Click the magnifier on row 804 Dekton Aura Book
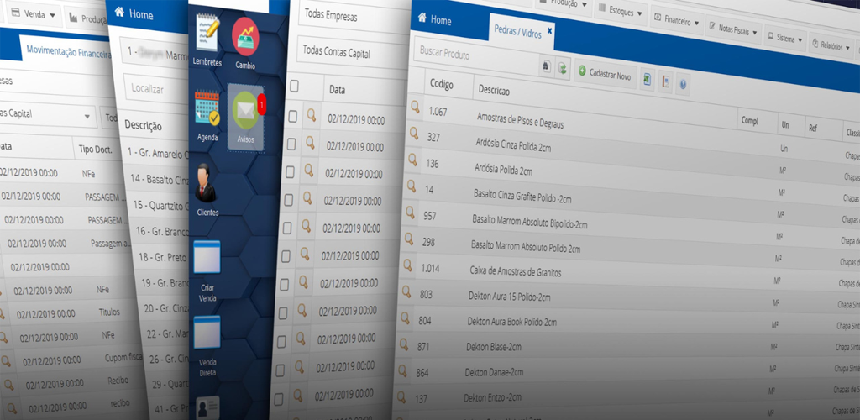The width and height of the screenshot is (860, 420). tap(406, 318)
